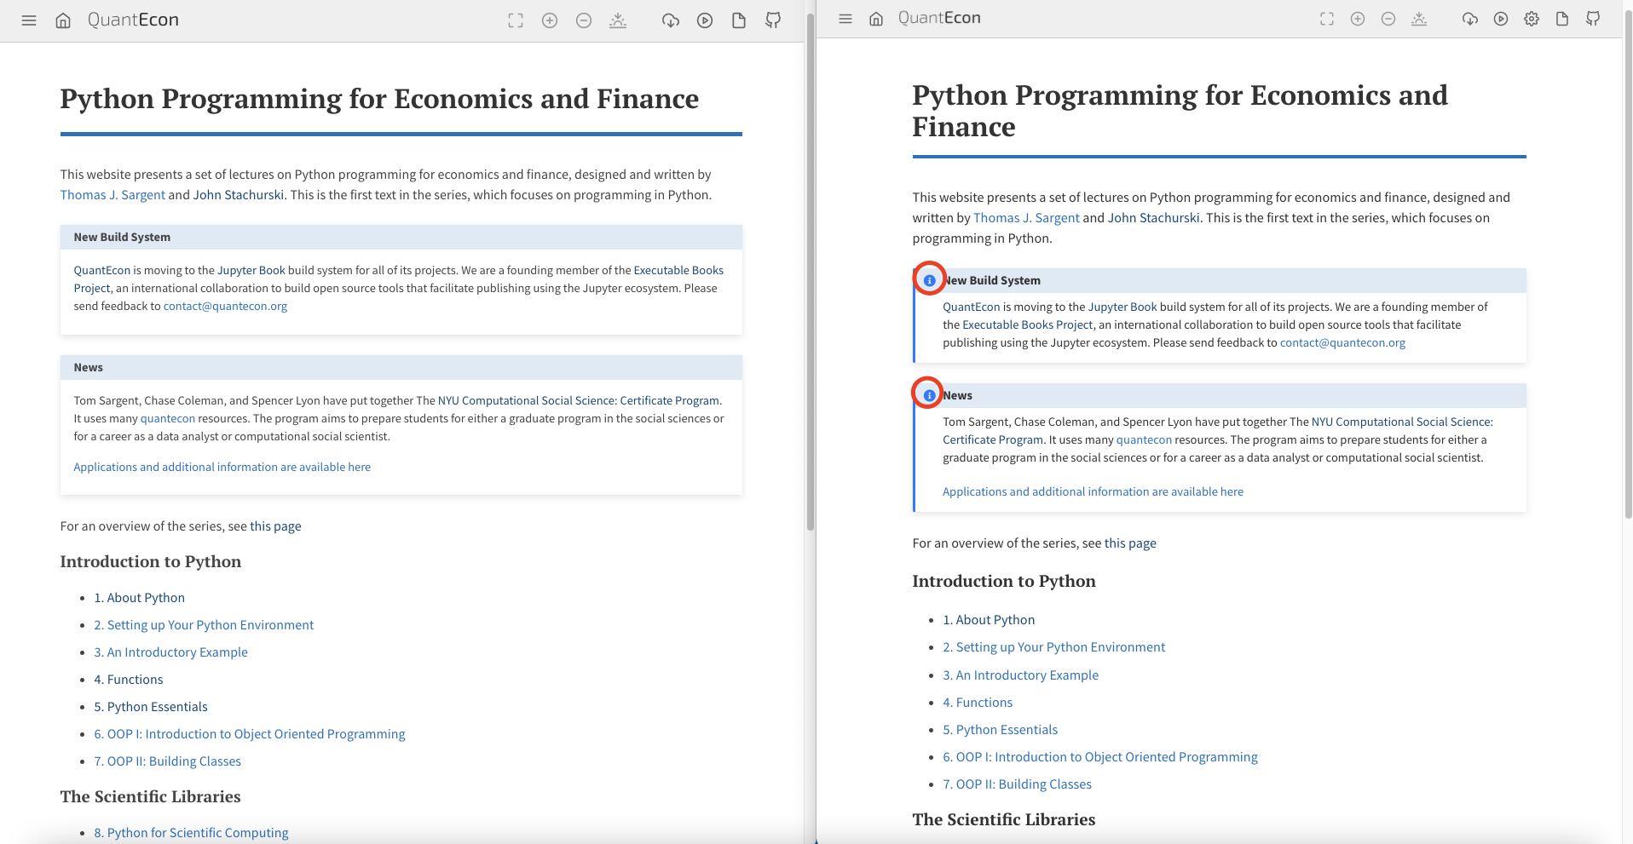Increase font size in right pane toolbar
The width and height of the screenshot is (1633, 844).
click(1358, 19)
